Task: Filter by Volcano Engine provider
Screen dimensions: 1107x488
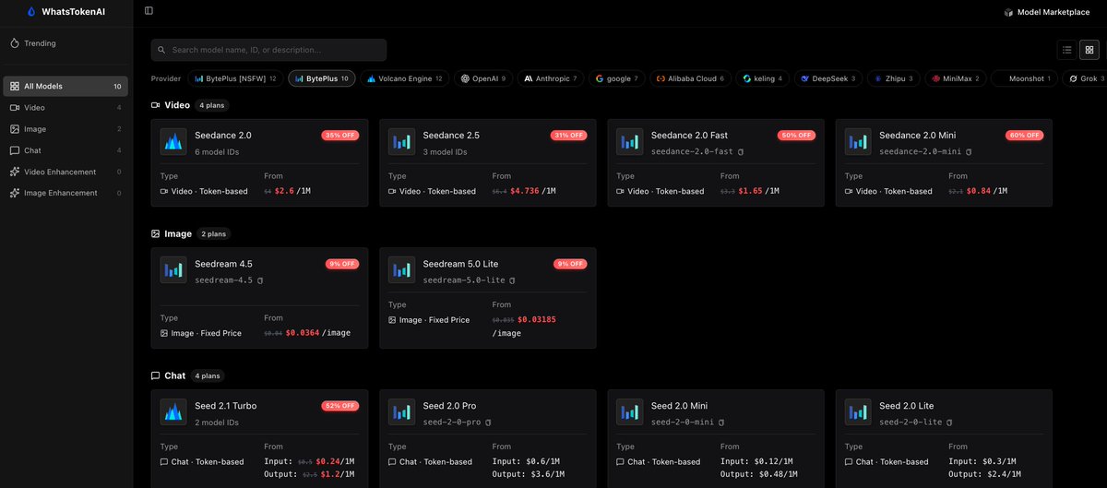Action: (x=405, y=78)
